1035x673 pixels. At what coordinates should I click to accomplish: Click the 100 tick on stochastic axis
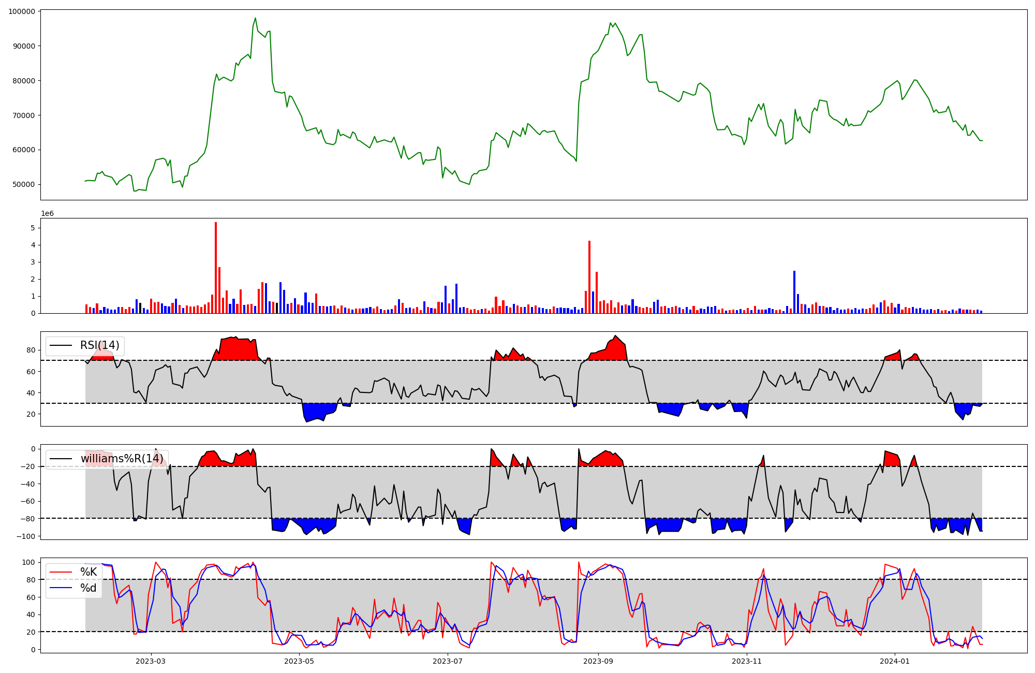29,562
